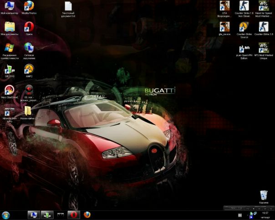Open the network connection tray icon

click(x=255, y=213)
